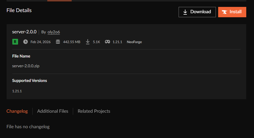Click the NeoForge mod loader label
254x138 pixels.
pos(134,42)
